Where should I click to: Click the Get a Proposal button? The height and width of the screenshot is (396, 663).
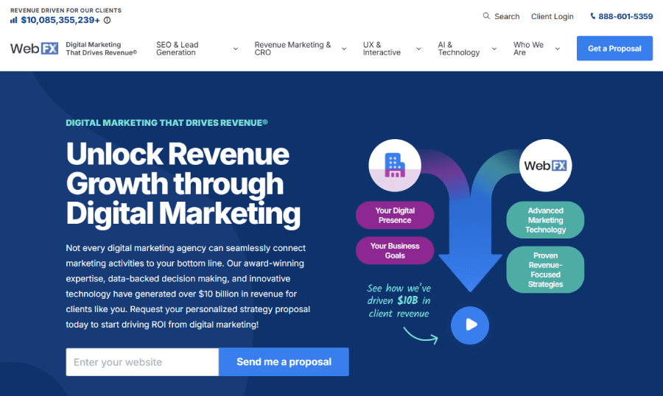pyautogui.click(x=614, y=49)
